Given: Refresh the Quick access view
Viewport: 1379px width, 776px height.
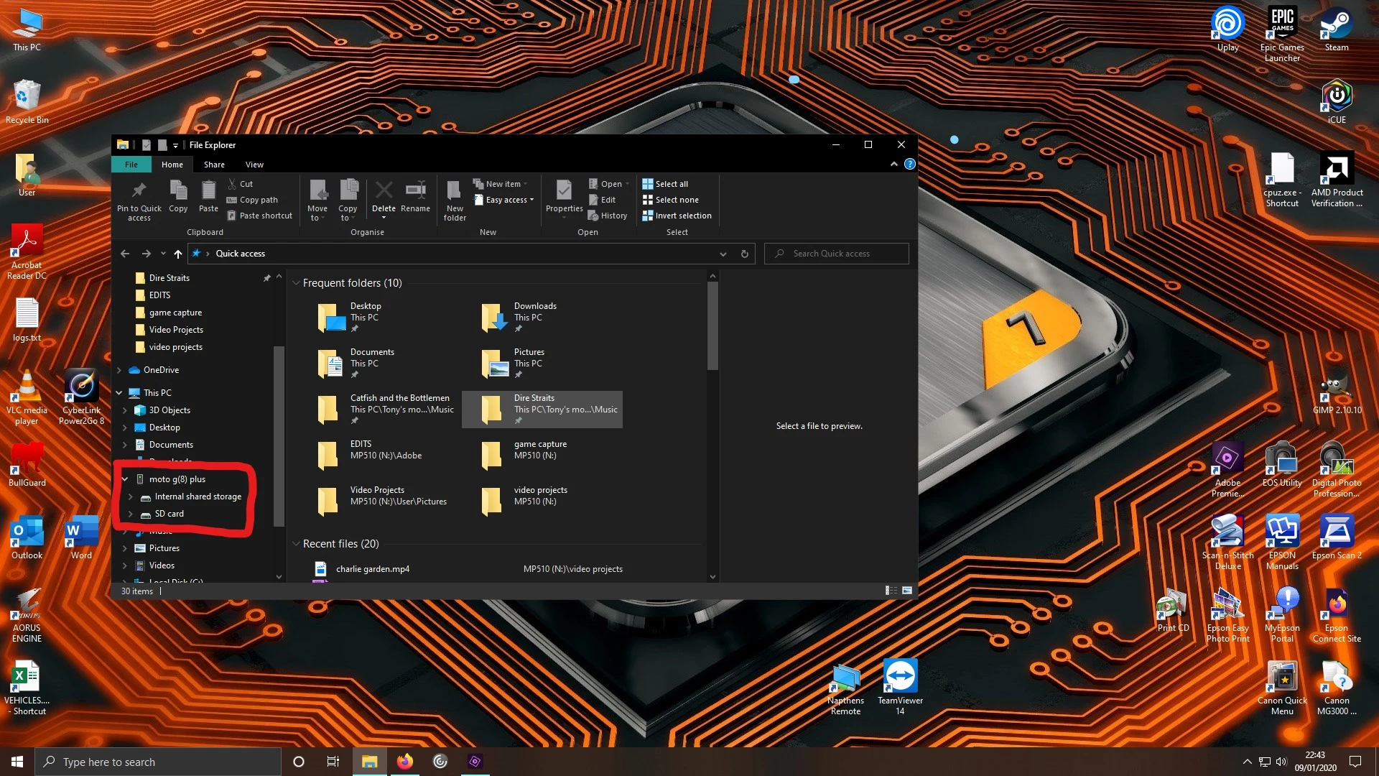Looking at the screenshot, I should tap(744, 254).
